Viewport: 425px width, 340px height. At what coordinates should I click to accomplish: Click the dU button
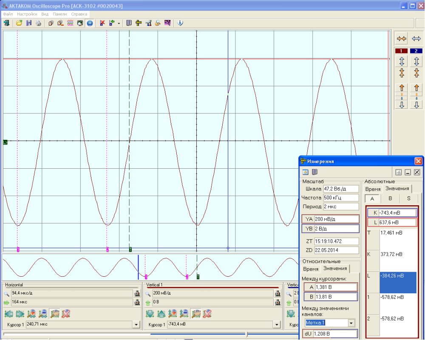point(307,334)
